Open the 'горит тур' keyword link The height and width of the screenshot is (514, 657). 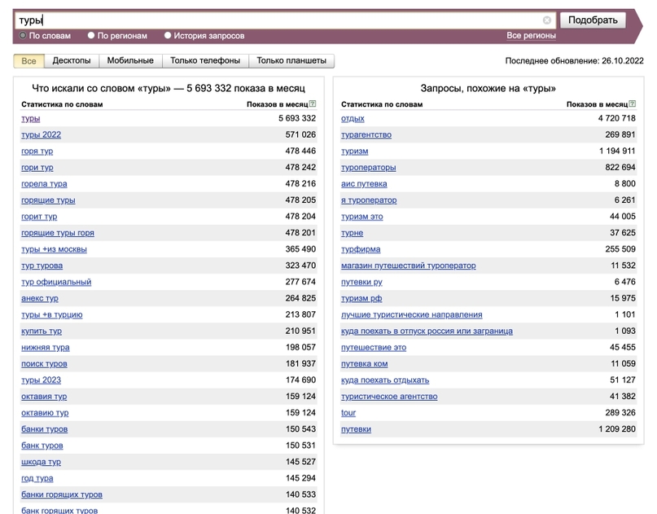coord(39,217)
